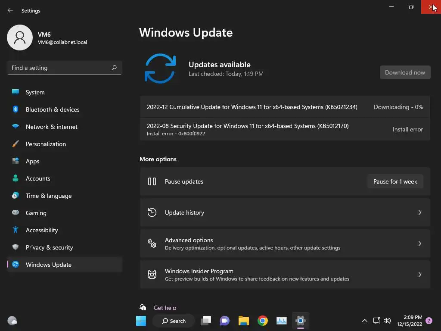Open the notification badge showing 2
This screenshot has width=441, height=331.
[429, 321]
